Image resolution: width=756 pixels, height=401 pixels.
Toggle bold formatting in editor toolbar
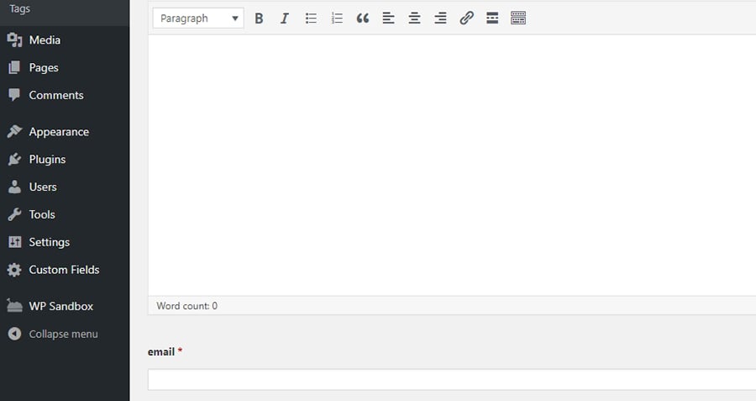(x=259, y=18)
